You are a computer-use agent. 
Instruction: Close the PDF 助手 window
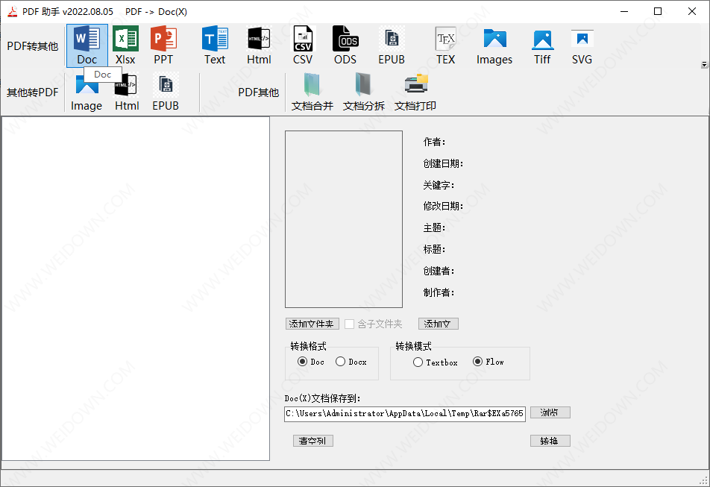click(x=692, y=11)
